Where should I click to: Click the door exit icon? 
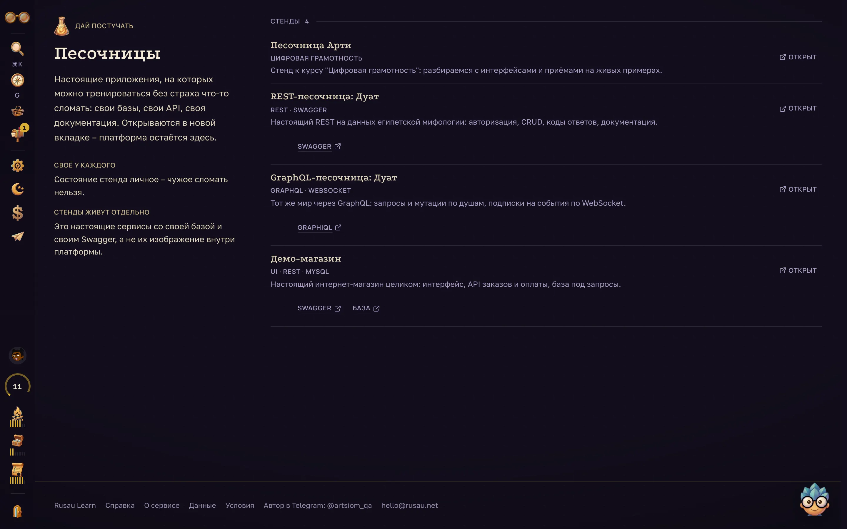(17, 511)
